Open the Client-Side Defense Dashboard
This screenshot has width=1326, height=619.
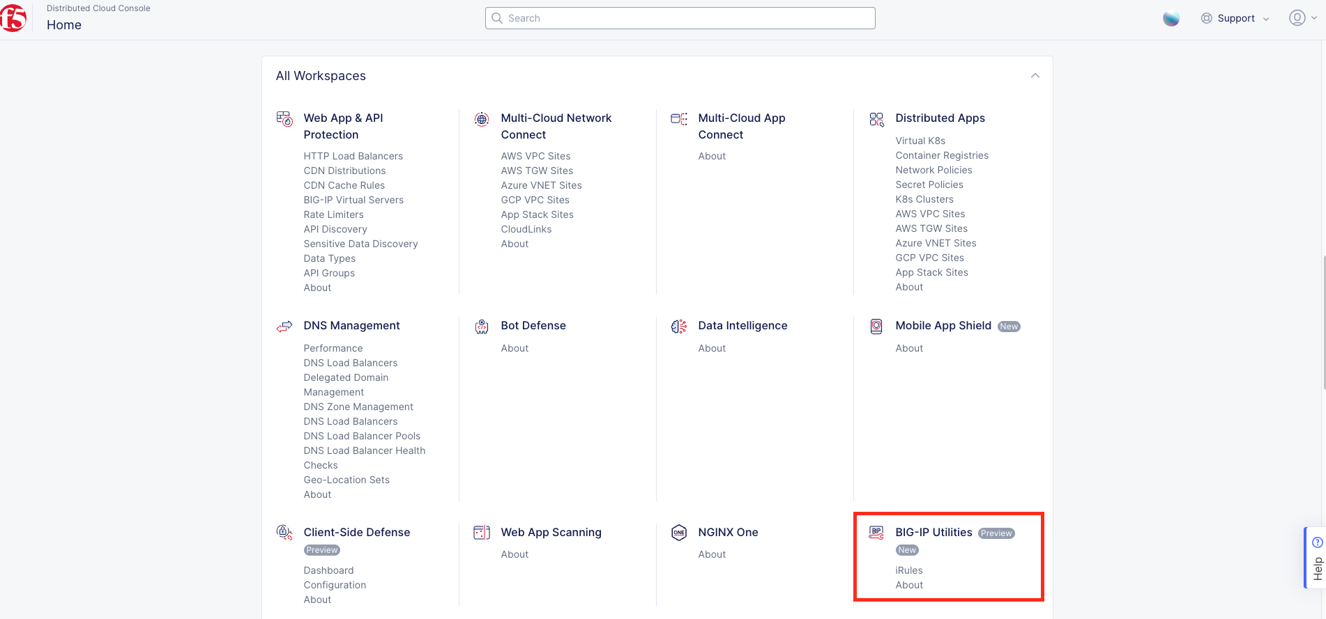pyautogui.click(x=328, y=570)
